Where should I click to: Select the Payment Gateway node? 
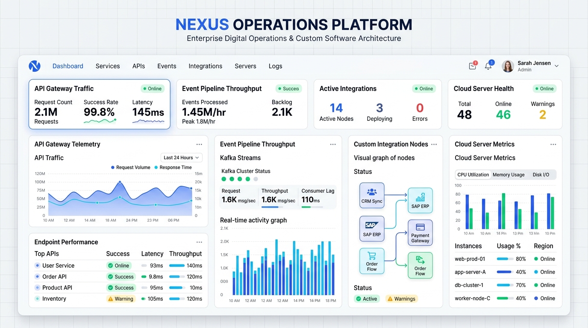(420, 233)
